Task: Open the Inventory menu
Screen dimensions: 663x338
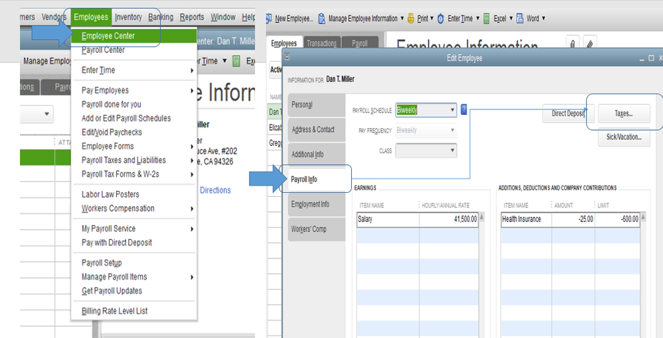Action: (x=128, y=17)
